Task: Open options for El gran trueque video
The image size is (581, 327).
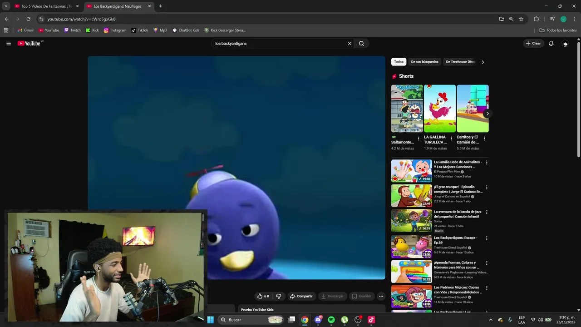Action: click(x=487, y=187)
